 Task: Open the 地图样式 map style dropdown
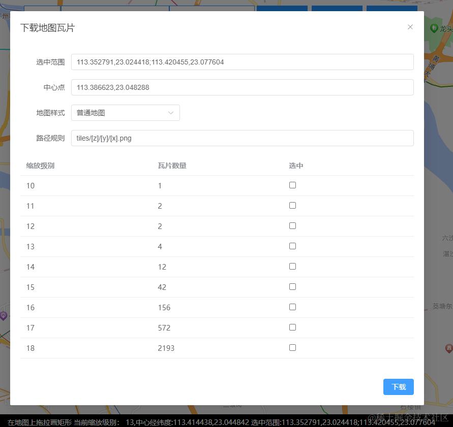125,112
